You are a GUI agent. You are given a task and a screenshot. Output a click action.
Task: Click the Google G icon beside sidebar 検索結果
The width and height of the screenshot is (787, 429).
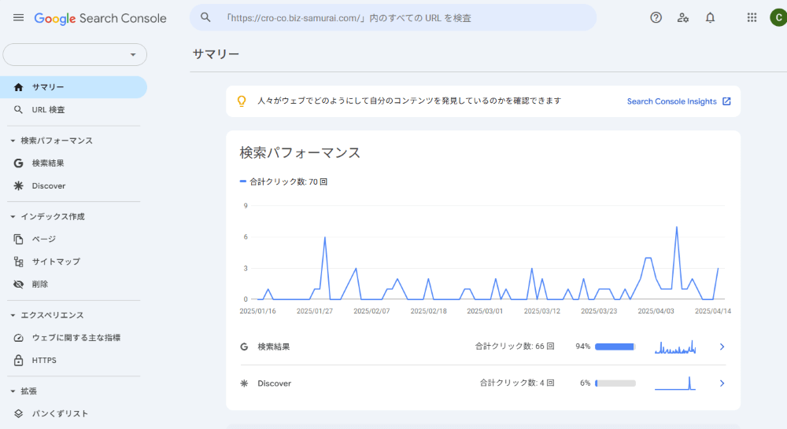tap(19, 163)
